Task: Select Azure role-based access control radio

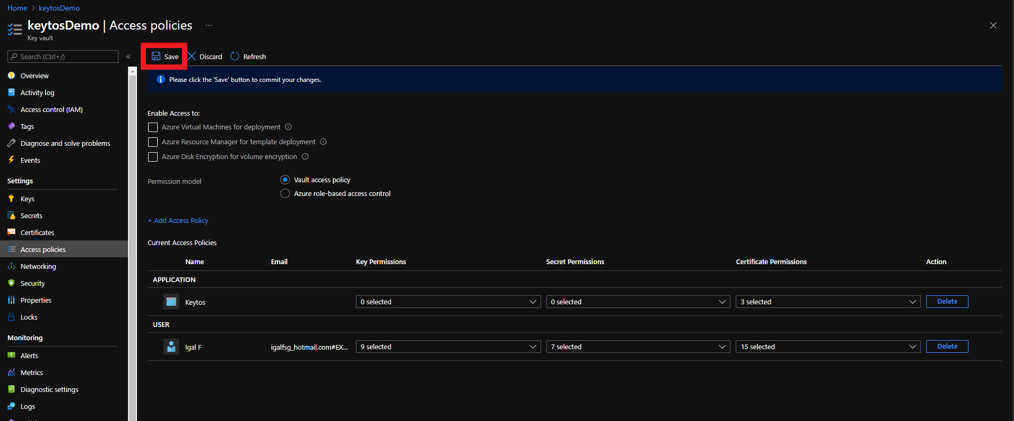Action: coord(285,193)
